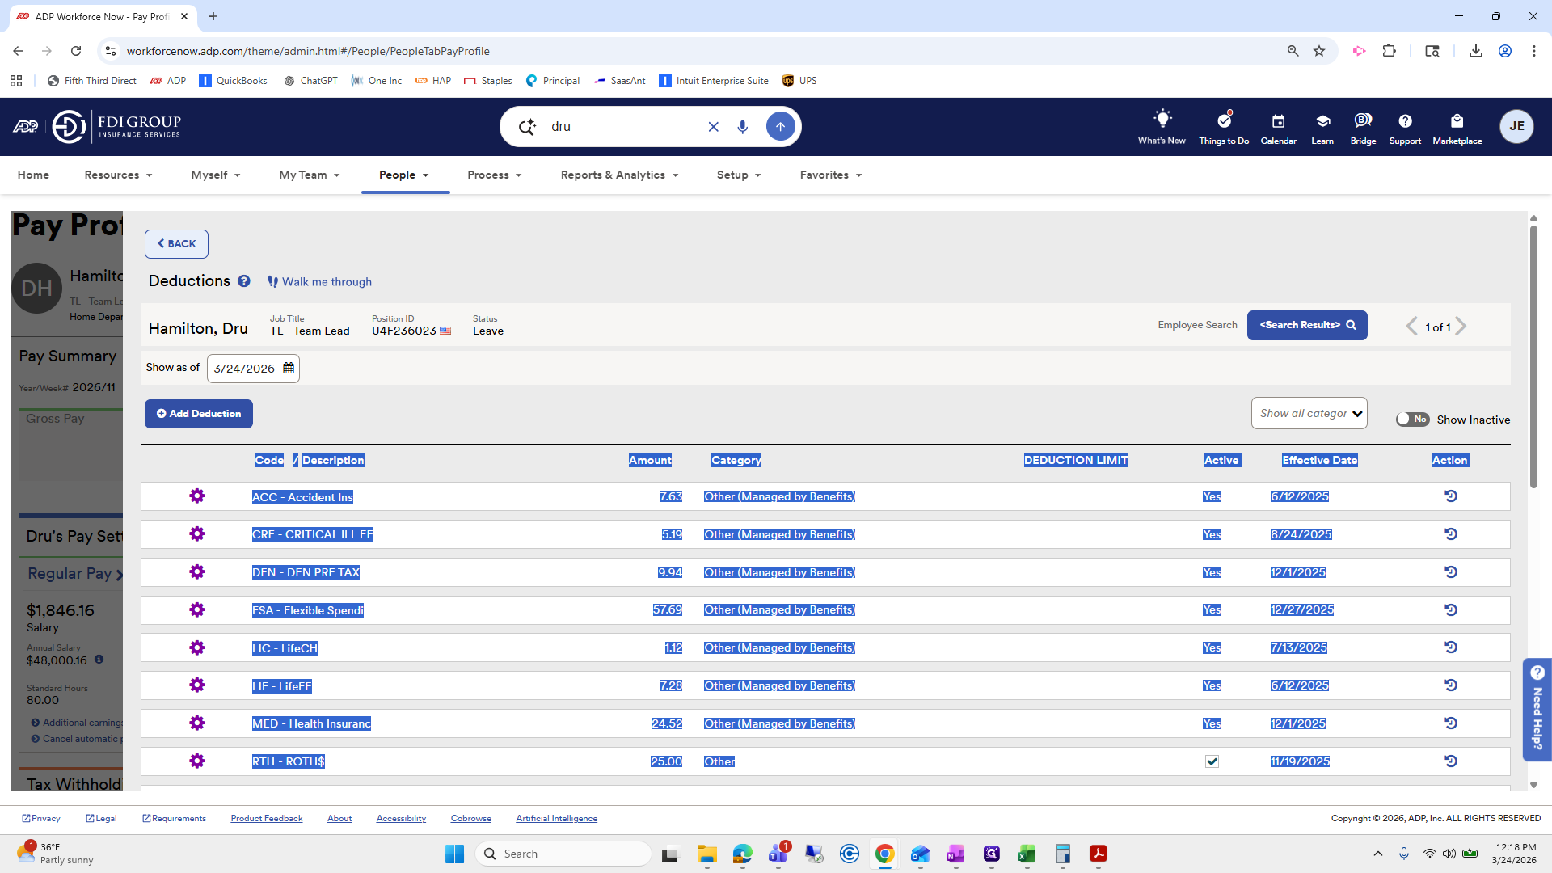Click the Things to Do icon
Screen dimensions: 1552x873
tap(1224, 127)
